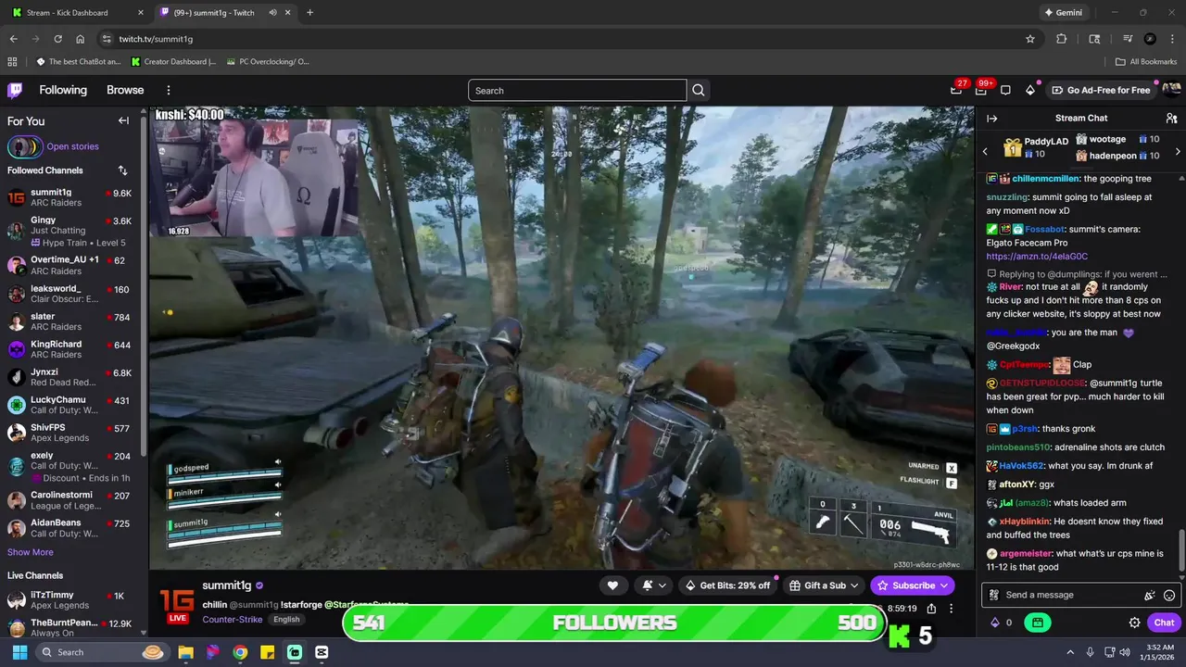
Task: Expand the Gift a Sub dropdown
Action: click(824, 585)
